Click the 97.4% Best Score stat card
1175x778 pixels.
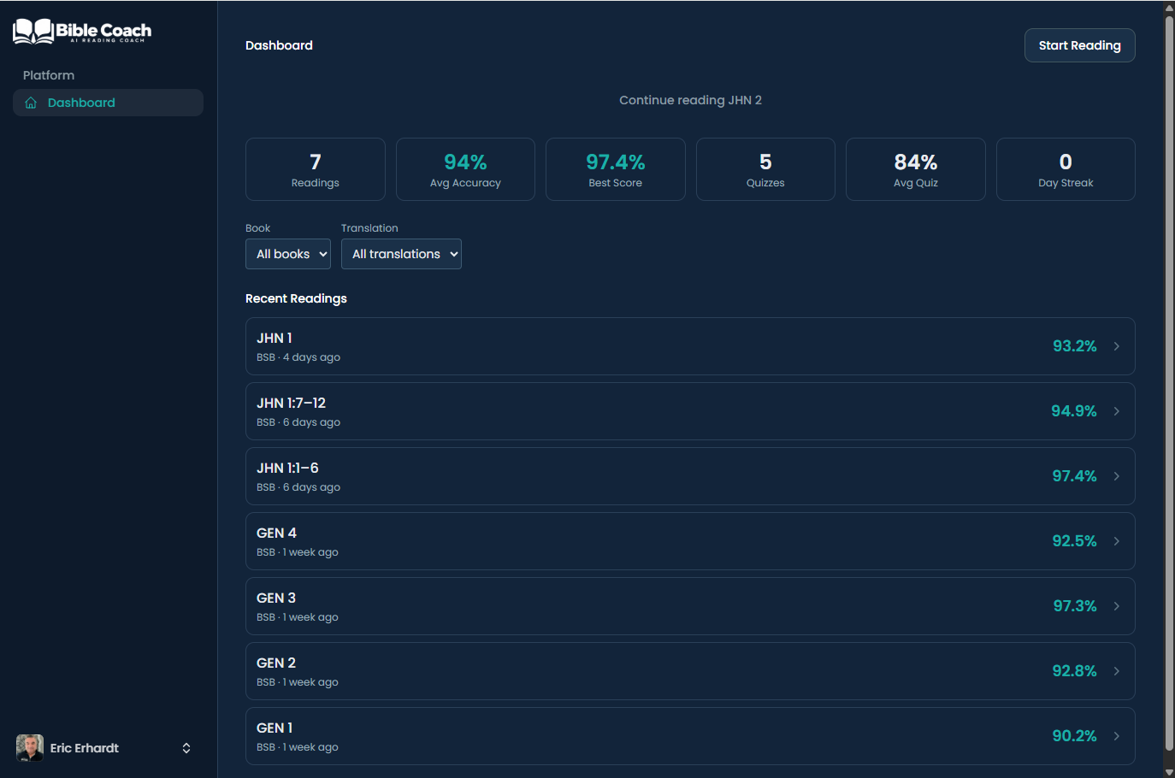click(x=616, y=169)
